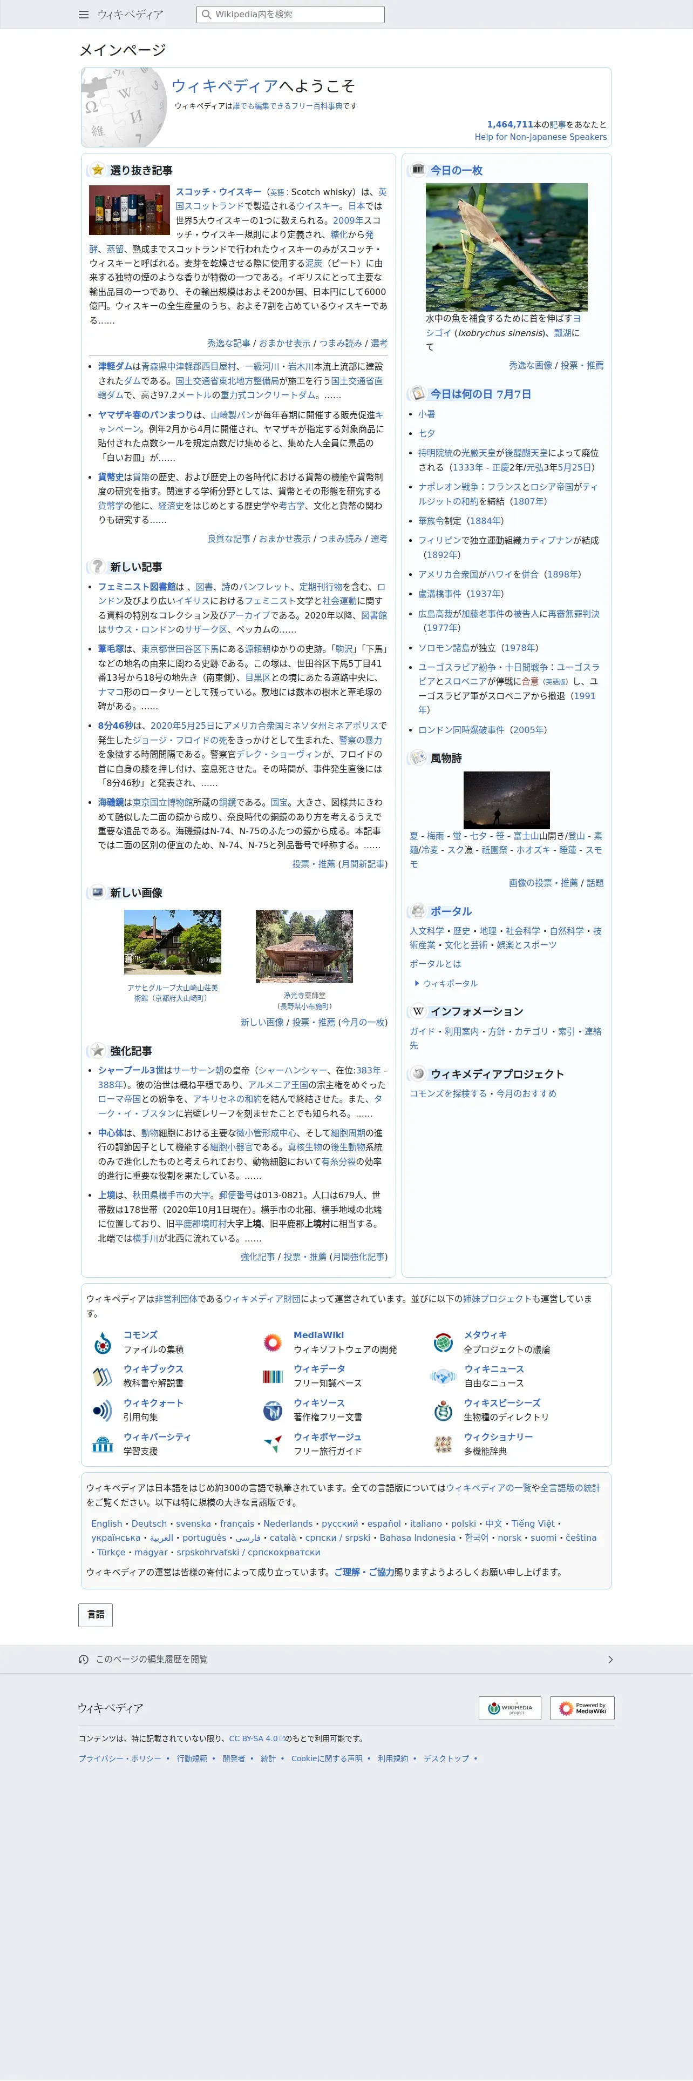
Task: Switch to デスクトップ view
Action: pos(446,1758)
